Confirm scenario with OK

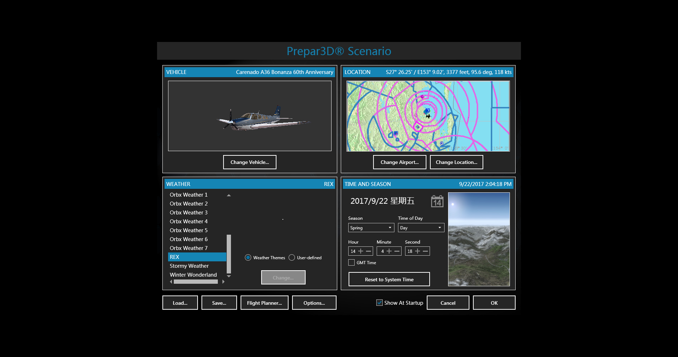494,303
